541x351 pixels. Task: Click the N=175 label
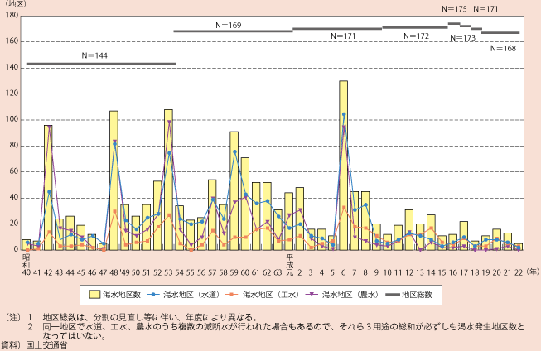tap(454, 9)
